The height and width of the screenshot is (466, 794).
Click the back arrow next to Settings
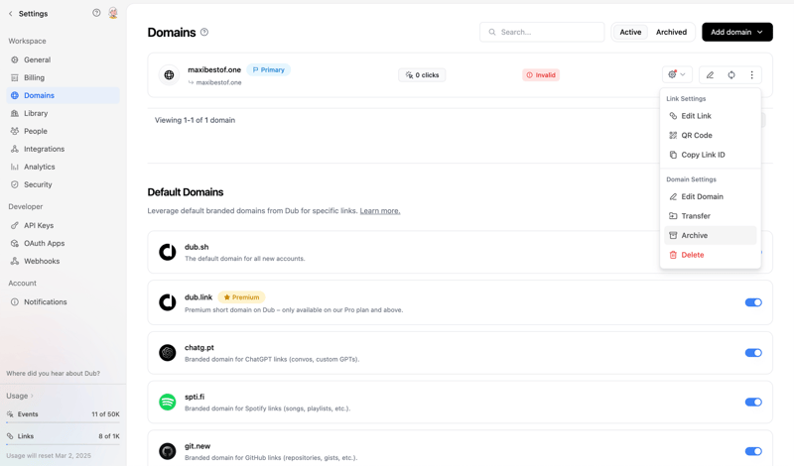coord(11,14)
